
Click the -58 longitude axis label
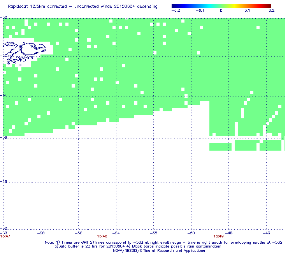(41, 233)
